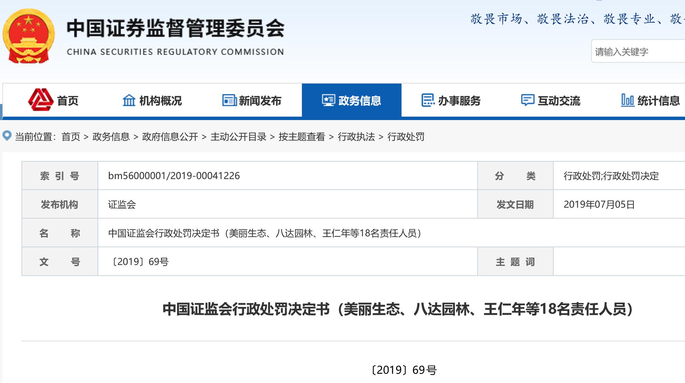Viewport: 685px width, 383px height.
Task: Click the monitor icon for 政务信息
Action: 329,100
